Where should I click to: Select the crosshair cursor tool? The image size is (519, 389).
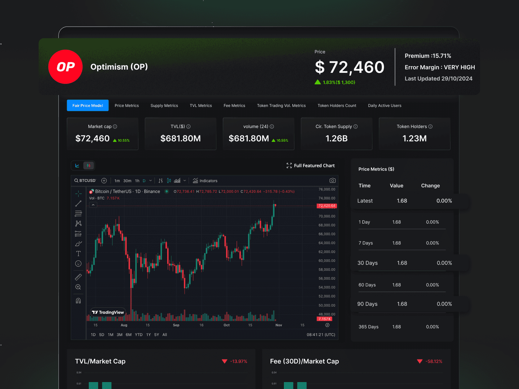click(x=78, y=193)
